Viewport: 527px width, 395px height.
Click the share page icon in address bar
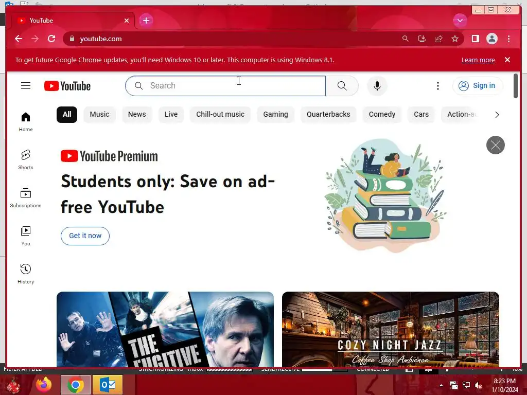coord(438,39)
